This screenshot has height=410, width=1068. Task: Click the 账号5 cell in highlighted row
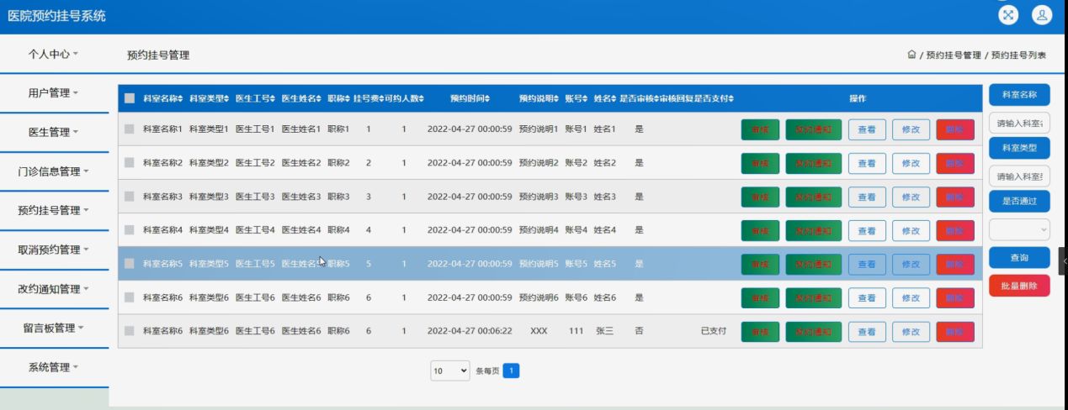(x=577, y=264)
